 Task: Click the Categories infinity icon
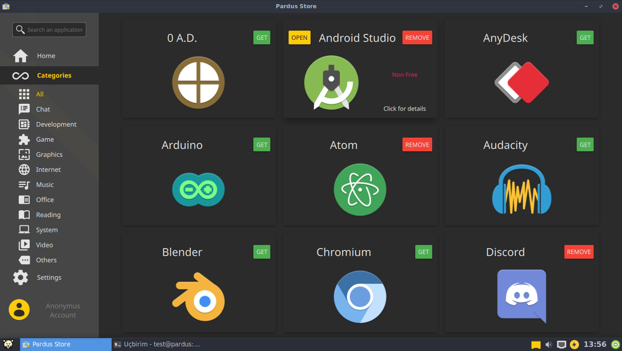coord(21,75)
